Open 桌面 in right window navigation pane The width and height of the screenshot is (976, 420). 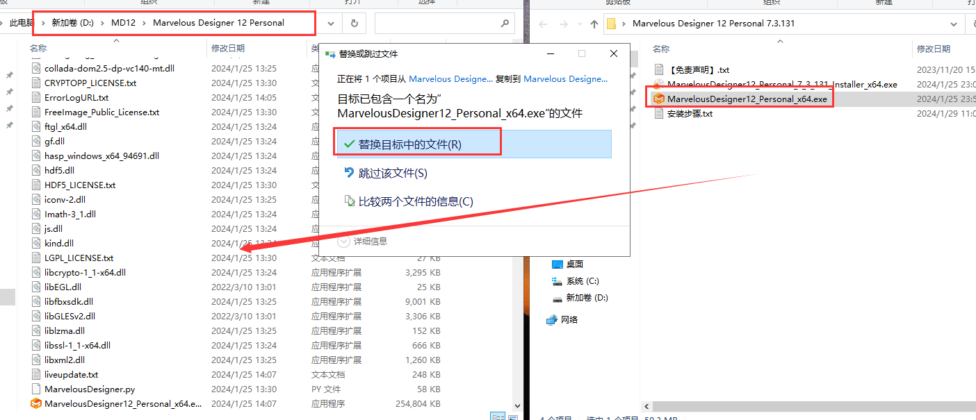[x=574, y=264]
